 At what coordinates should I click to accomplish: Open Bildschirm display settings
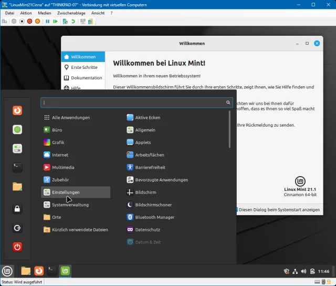coord(142,192)
